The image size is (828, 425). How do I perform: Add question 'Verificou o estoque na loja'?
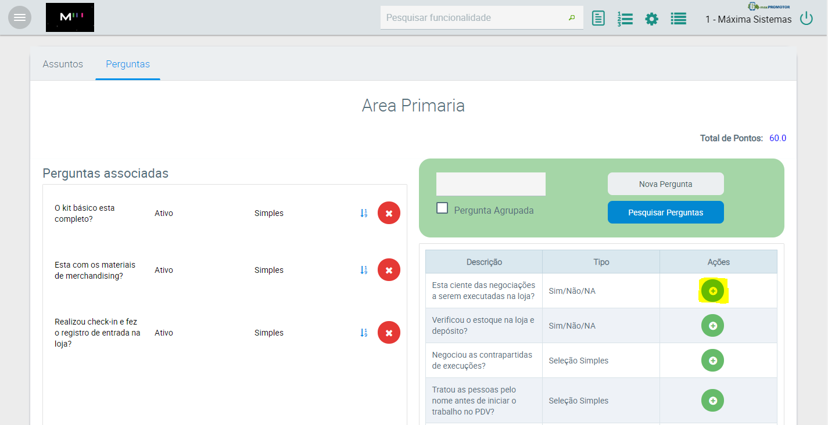(x=713, y=326)
